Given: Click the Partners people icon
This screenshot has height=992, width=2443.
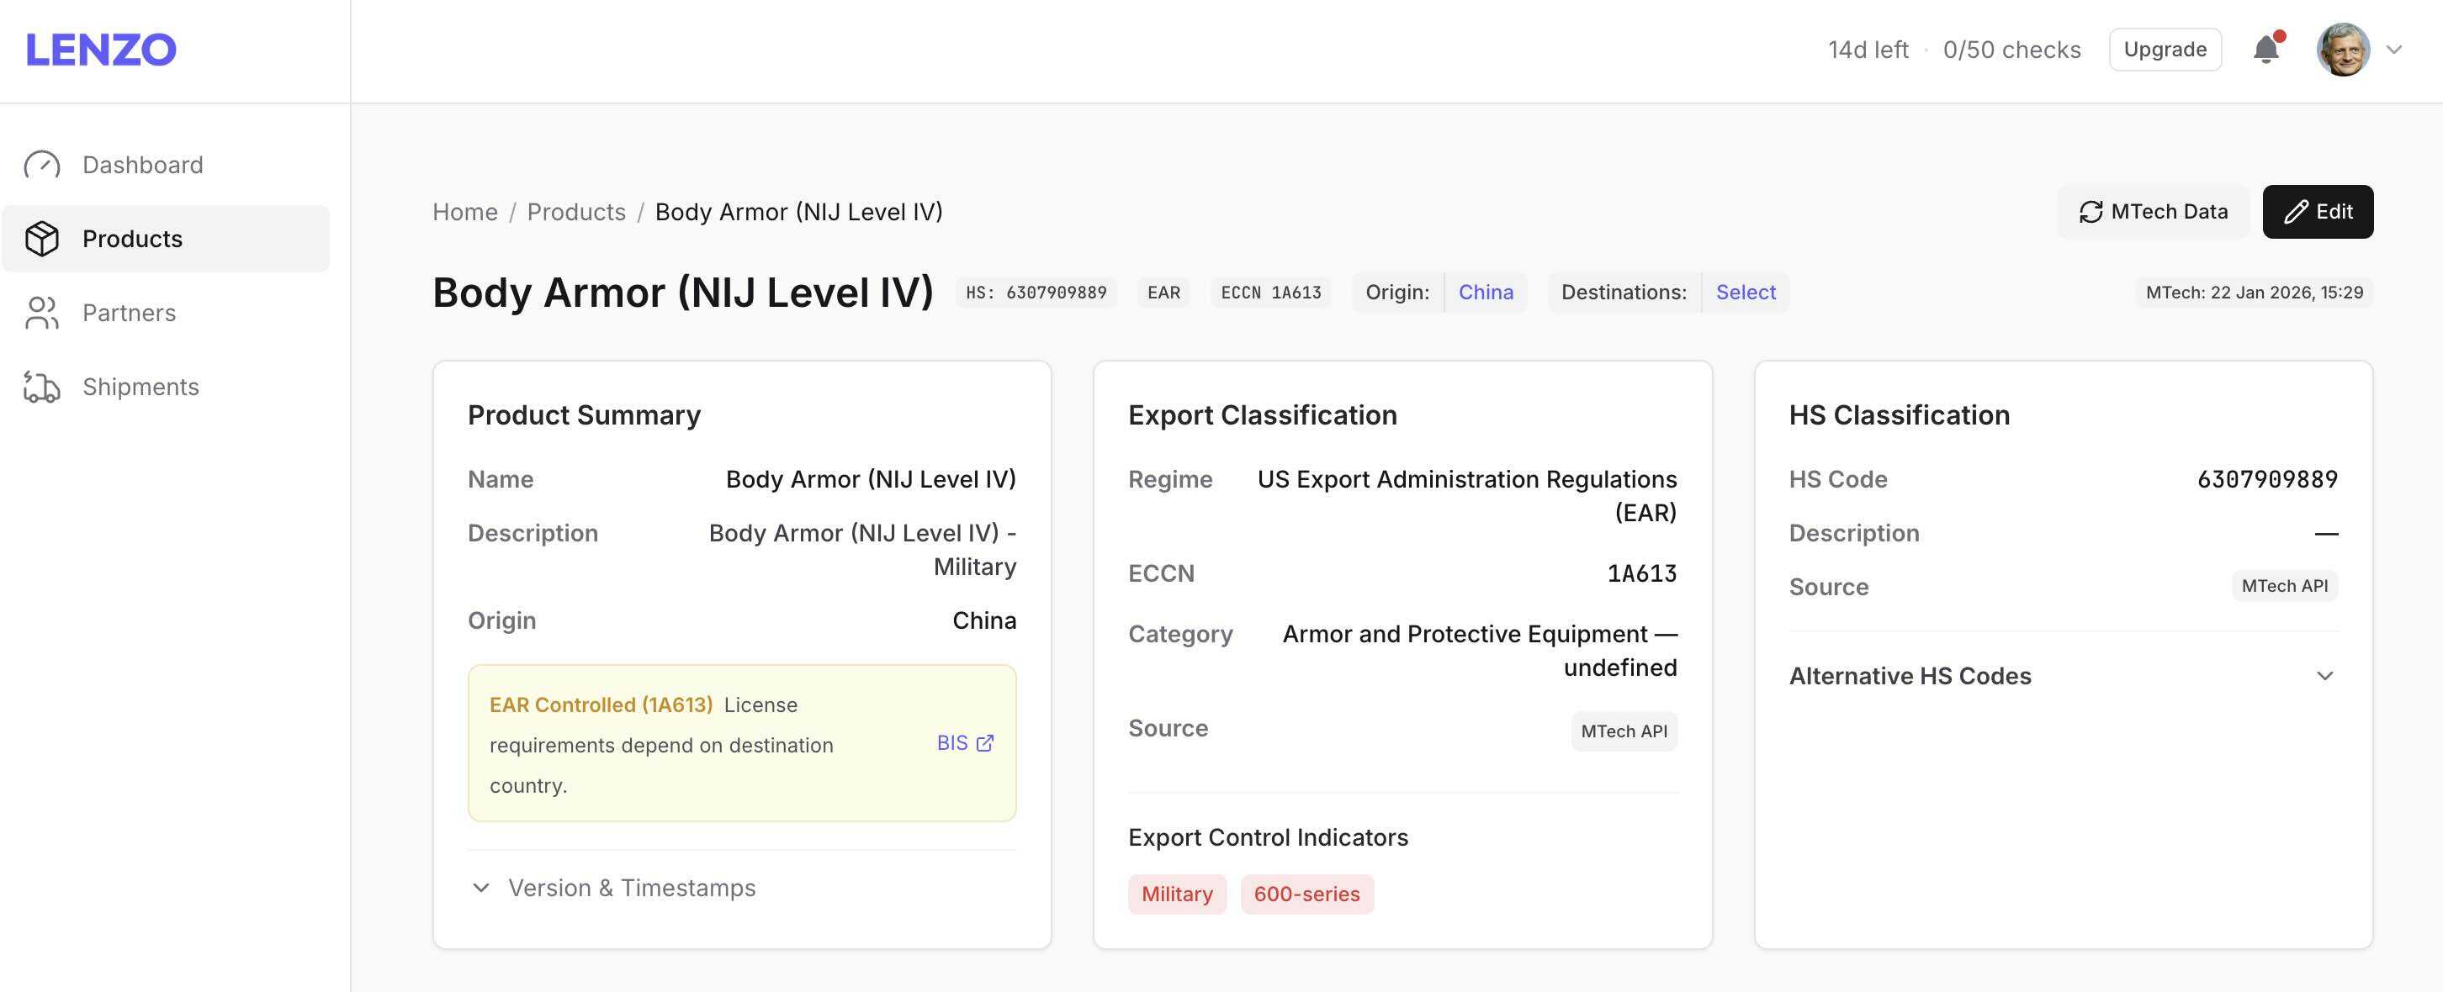Looking at the screenshot, I should (42, 313).
